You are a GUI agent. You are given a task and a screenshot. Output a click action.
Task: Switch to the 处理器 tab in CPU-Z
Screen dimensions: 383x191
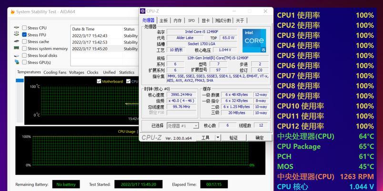pyautogui.click(x=148, y=21)
